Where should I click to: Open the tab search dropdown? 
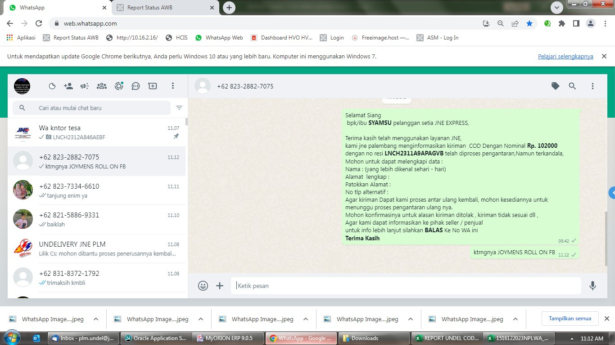(557, 8)
